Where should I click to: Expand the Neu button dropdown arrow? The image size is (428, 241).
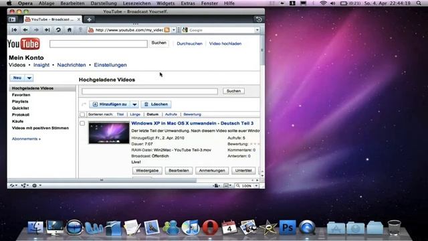click(x=29, y=78)
